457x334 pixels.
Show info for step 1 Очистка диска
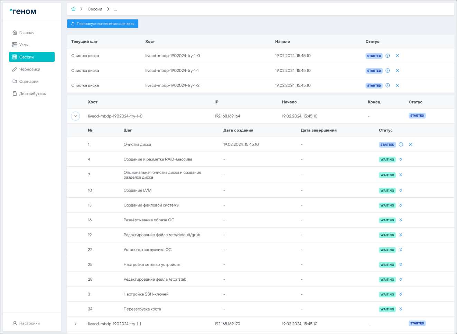pyautogui.click(x=401, y=145)
